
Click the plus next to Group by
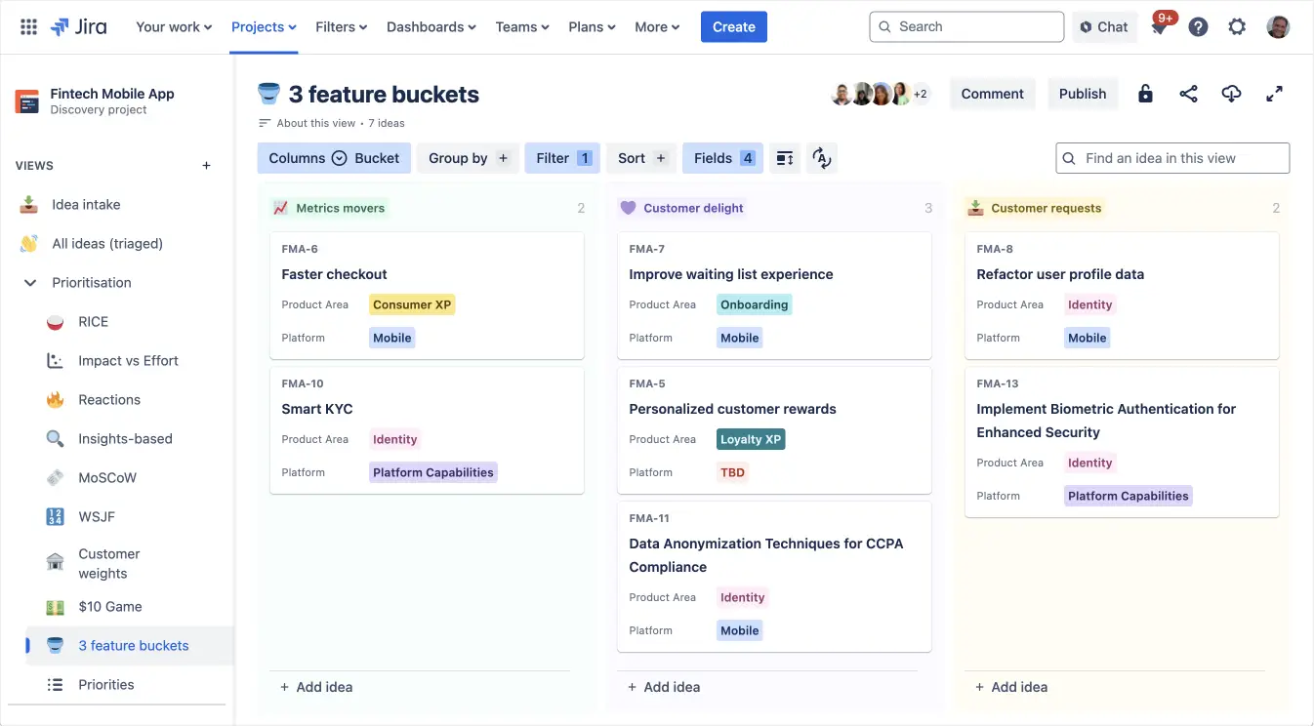504,158
